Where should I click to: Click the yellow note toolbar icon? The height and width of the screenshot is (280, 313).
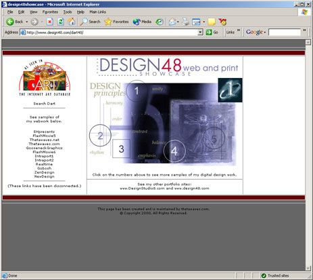pos(212,22)
